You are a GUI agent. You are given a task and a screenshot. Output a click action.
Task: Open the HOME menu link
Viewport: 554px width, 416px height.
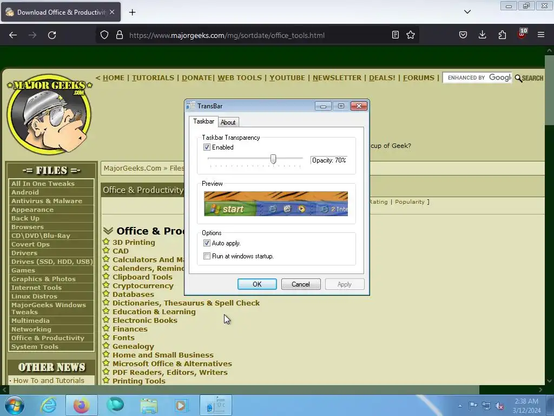click(114, 78)
